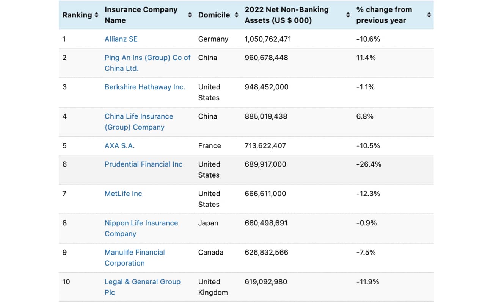View MetLife Inc company details
The height and width of the screenshot is (303, 493).
click(x=123, y=194)
